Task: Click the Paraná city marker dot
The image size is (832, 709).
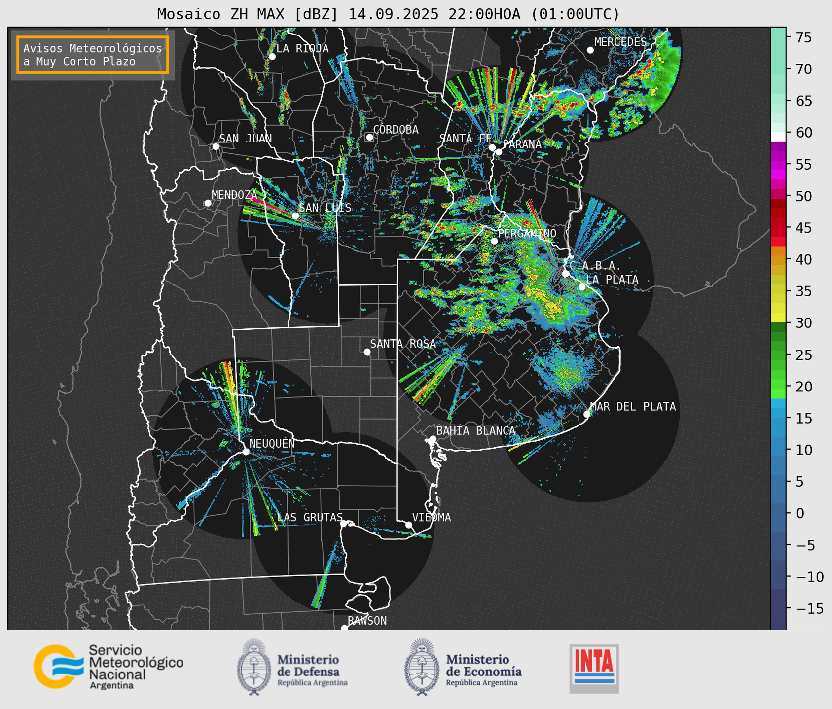Action: (499, 152)
